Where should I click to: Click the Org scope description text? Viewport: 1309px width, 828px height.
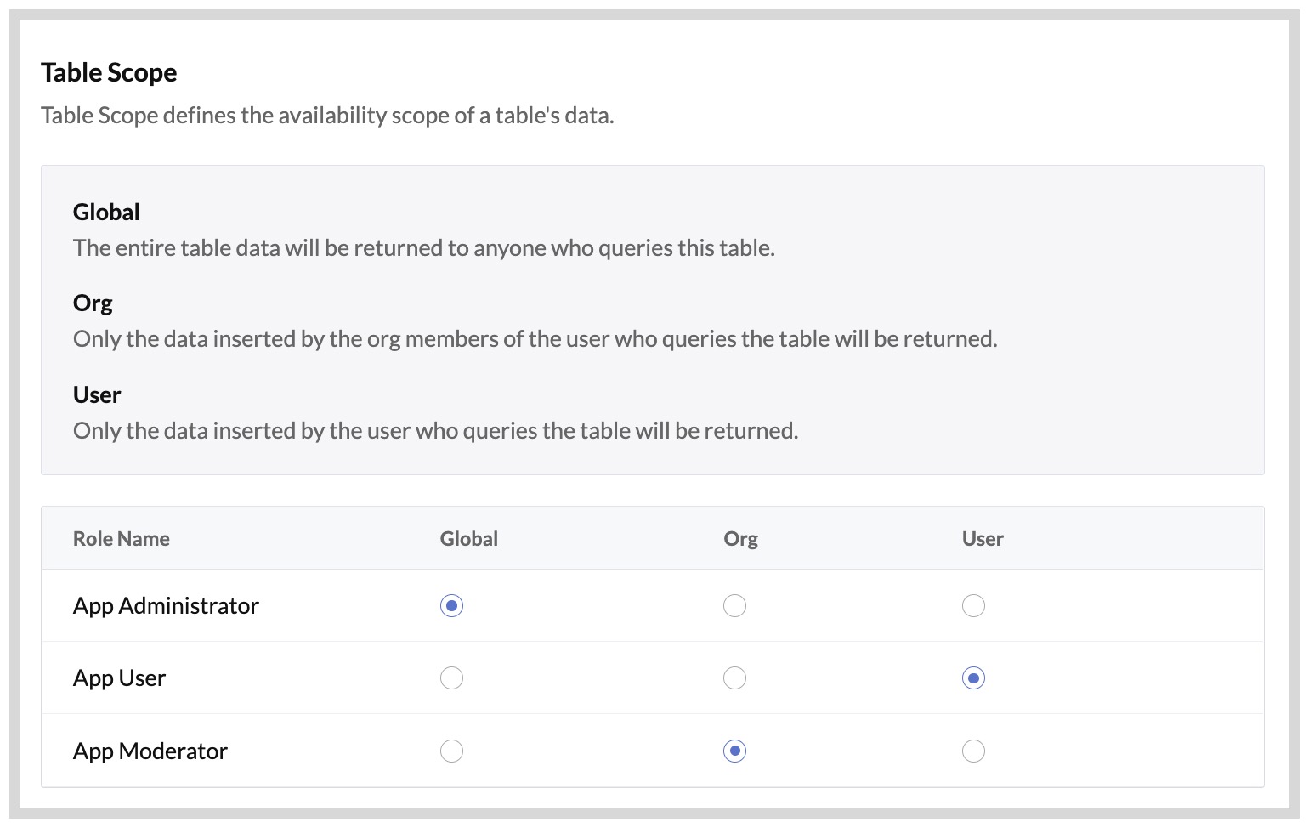click(x=537, y=338)
